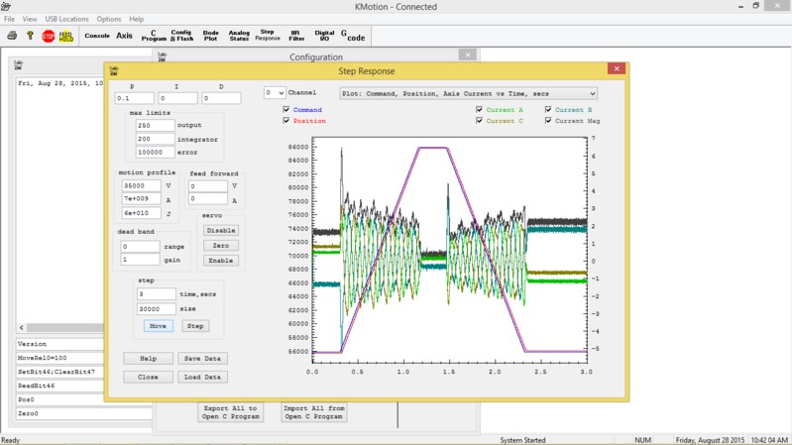Open the help question mark icon
The width and height of the screenshot is (792, 445).
point(30,36)
